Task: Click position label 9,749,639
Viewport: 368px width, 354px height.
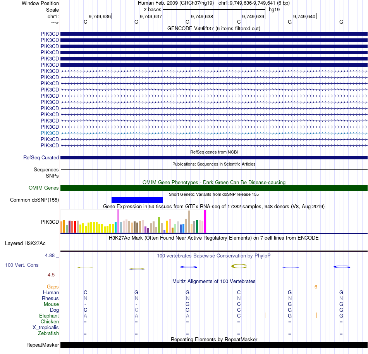Action: (253, 16)
